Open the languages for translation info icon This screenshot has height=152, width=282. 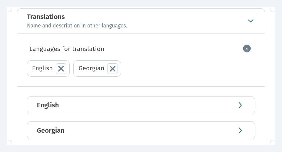point(247,49)
